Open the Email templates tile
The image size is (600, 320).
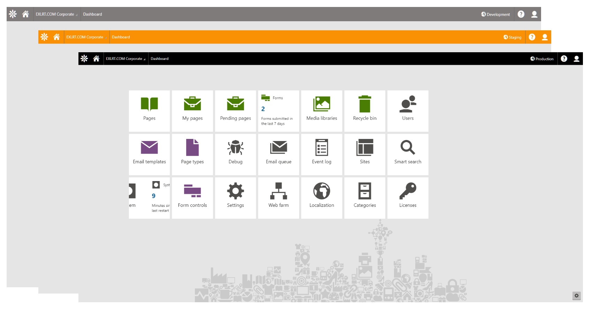(x=149, y=155)
